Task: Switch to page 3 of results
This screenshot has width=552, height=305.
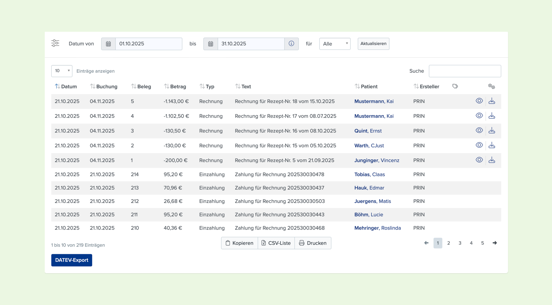Action: pyautogui.click(x=460, y=243)
